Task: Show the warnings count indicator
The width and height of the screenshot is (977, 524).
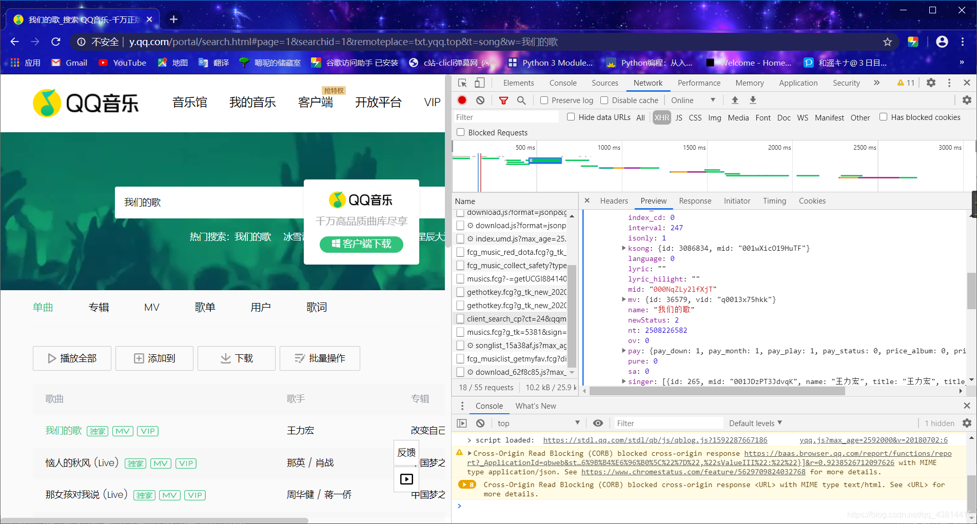Action: (906, 83)
